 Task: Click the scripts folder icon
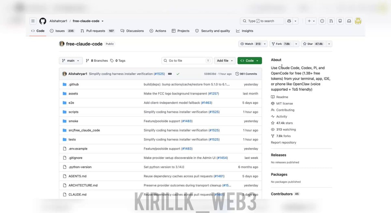pos(65,112)
